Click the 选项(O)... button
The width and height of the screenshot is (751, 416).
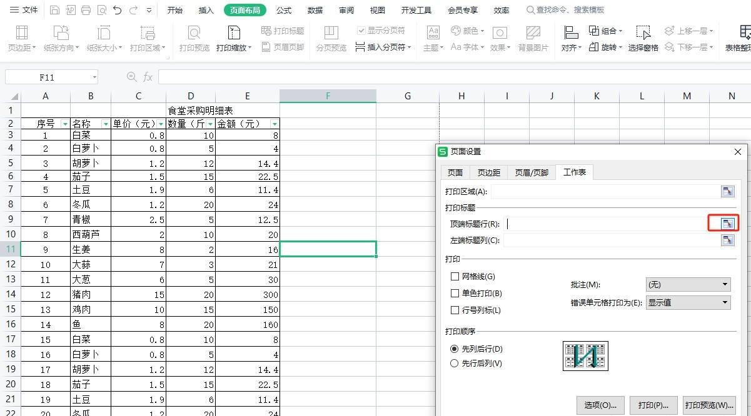coord(600,405)
